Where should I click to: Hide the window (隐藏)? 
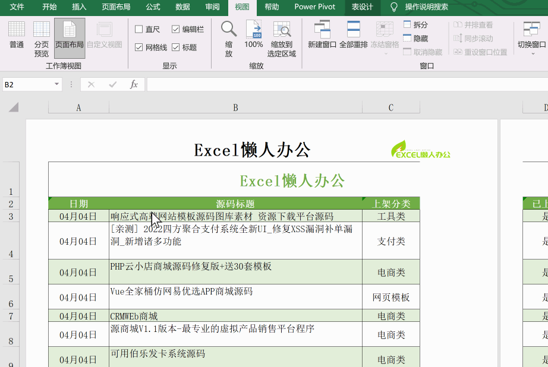pos(415,39)
